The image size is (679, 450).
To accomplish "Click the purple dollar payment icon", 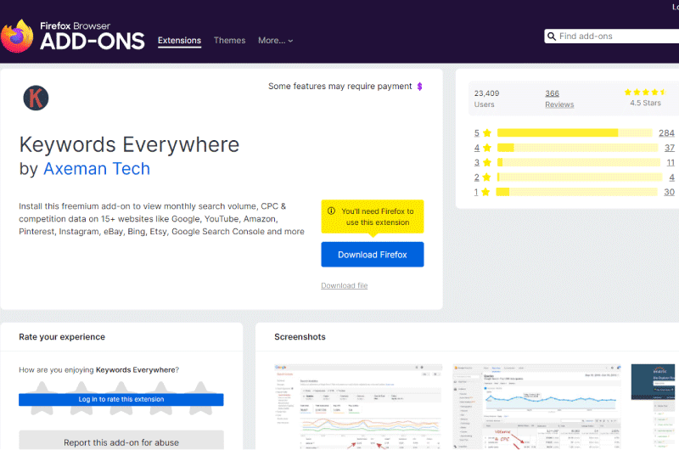I will pos(419,87).
